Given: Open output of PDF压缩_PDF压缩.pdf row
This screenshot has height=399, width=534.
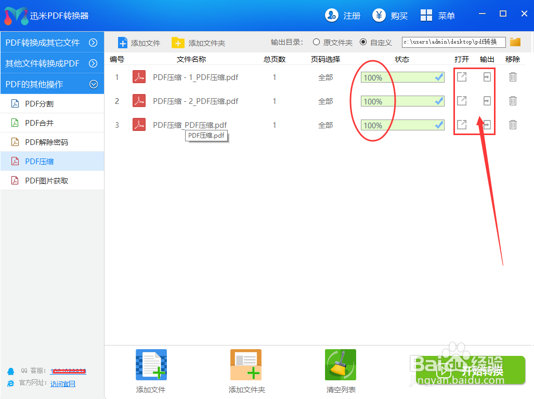Looking at the screenshot, I should point(462,125).
